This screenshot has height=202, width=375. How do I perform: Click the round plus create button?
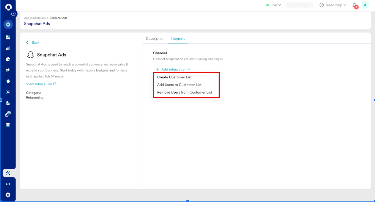[x=8, y=25]
